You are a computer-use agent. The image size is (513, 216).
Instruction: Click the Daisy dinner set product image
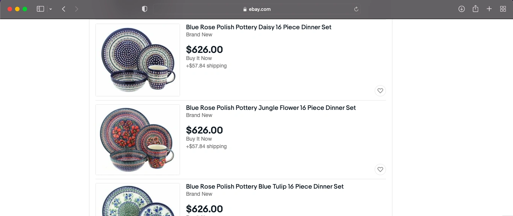(138, 60)
